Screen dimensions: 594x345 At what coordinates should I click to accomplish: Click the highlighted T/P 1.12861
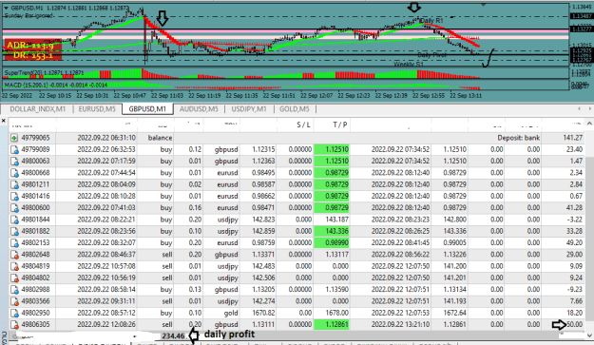332,324
